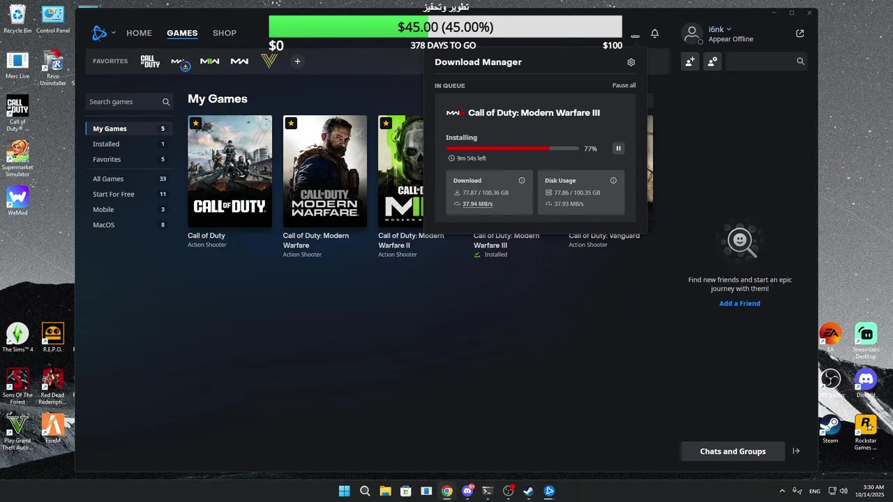This screenshot has height=502, width=893.
Task: Open the MW favorite shortcut
Action: pyautogui.click(x=239, y=61)
